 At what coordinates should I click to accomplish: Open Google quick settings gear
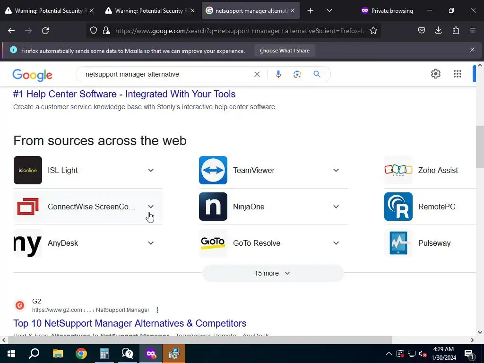(x=435, y=74)
